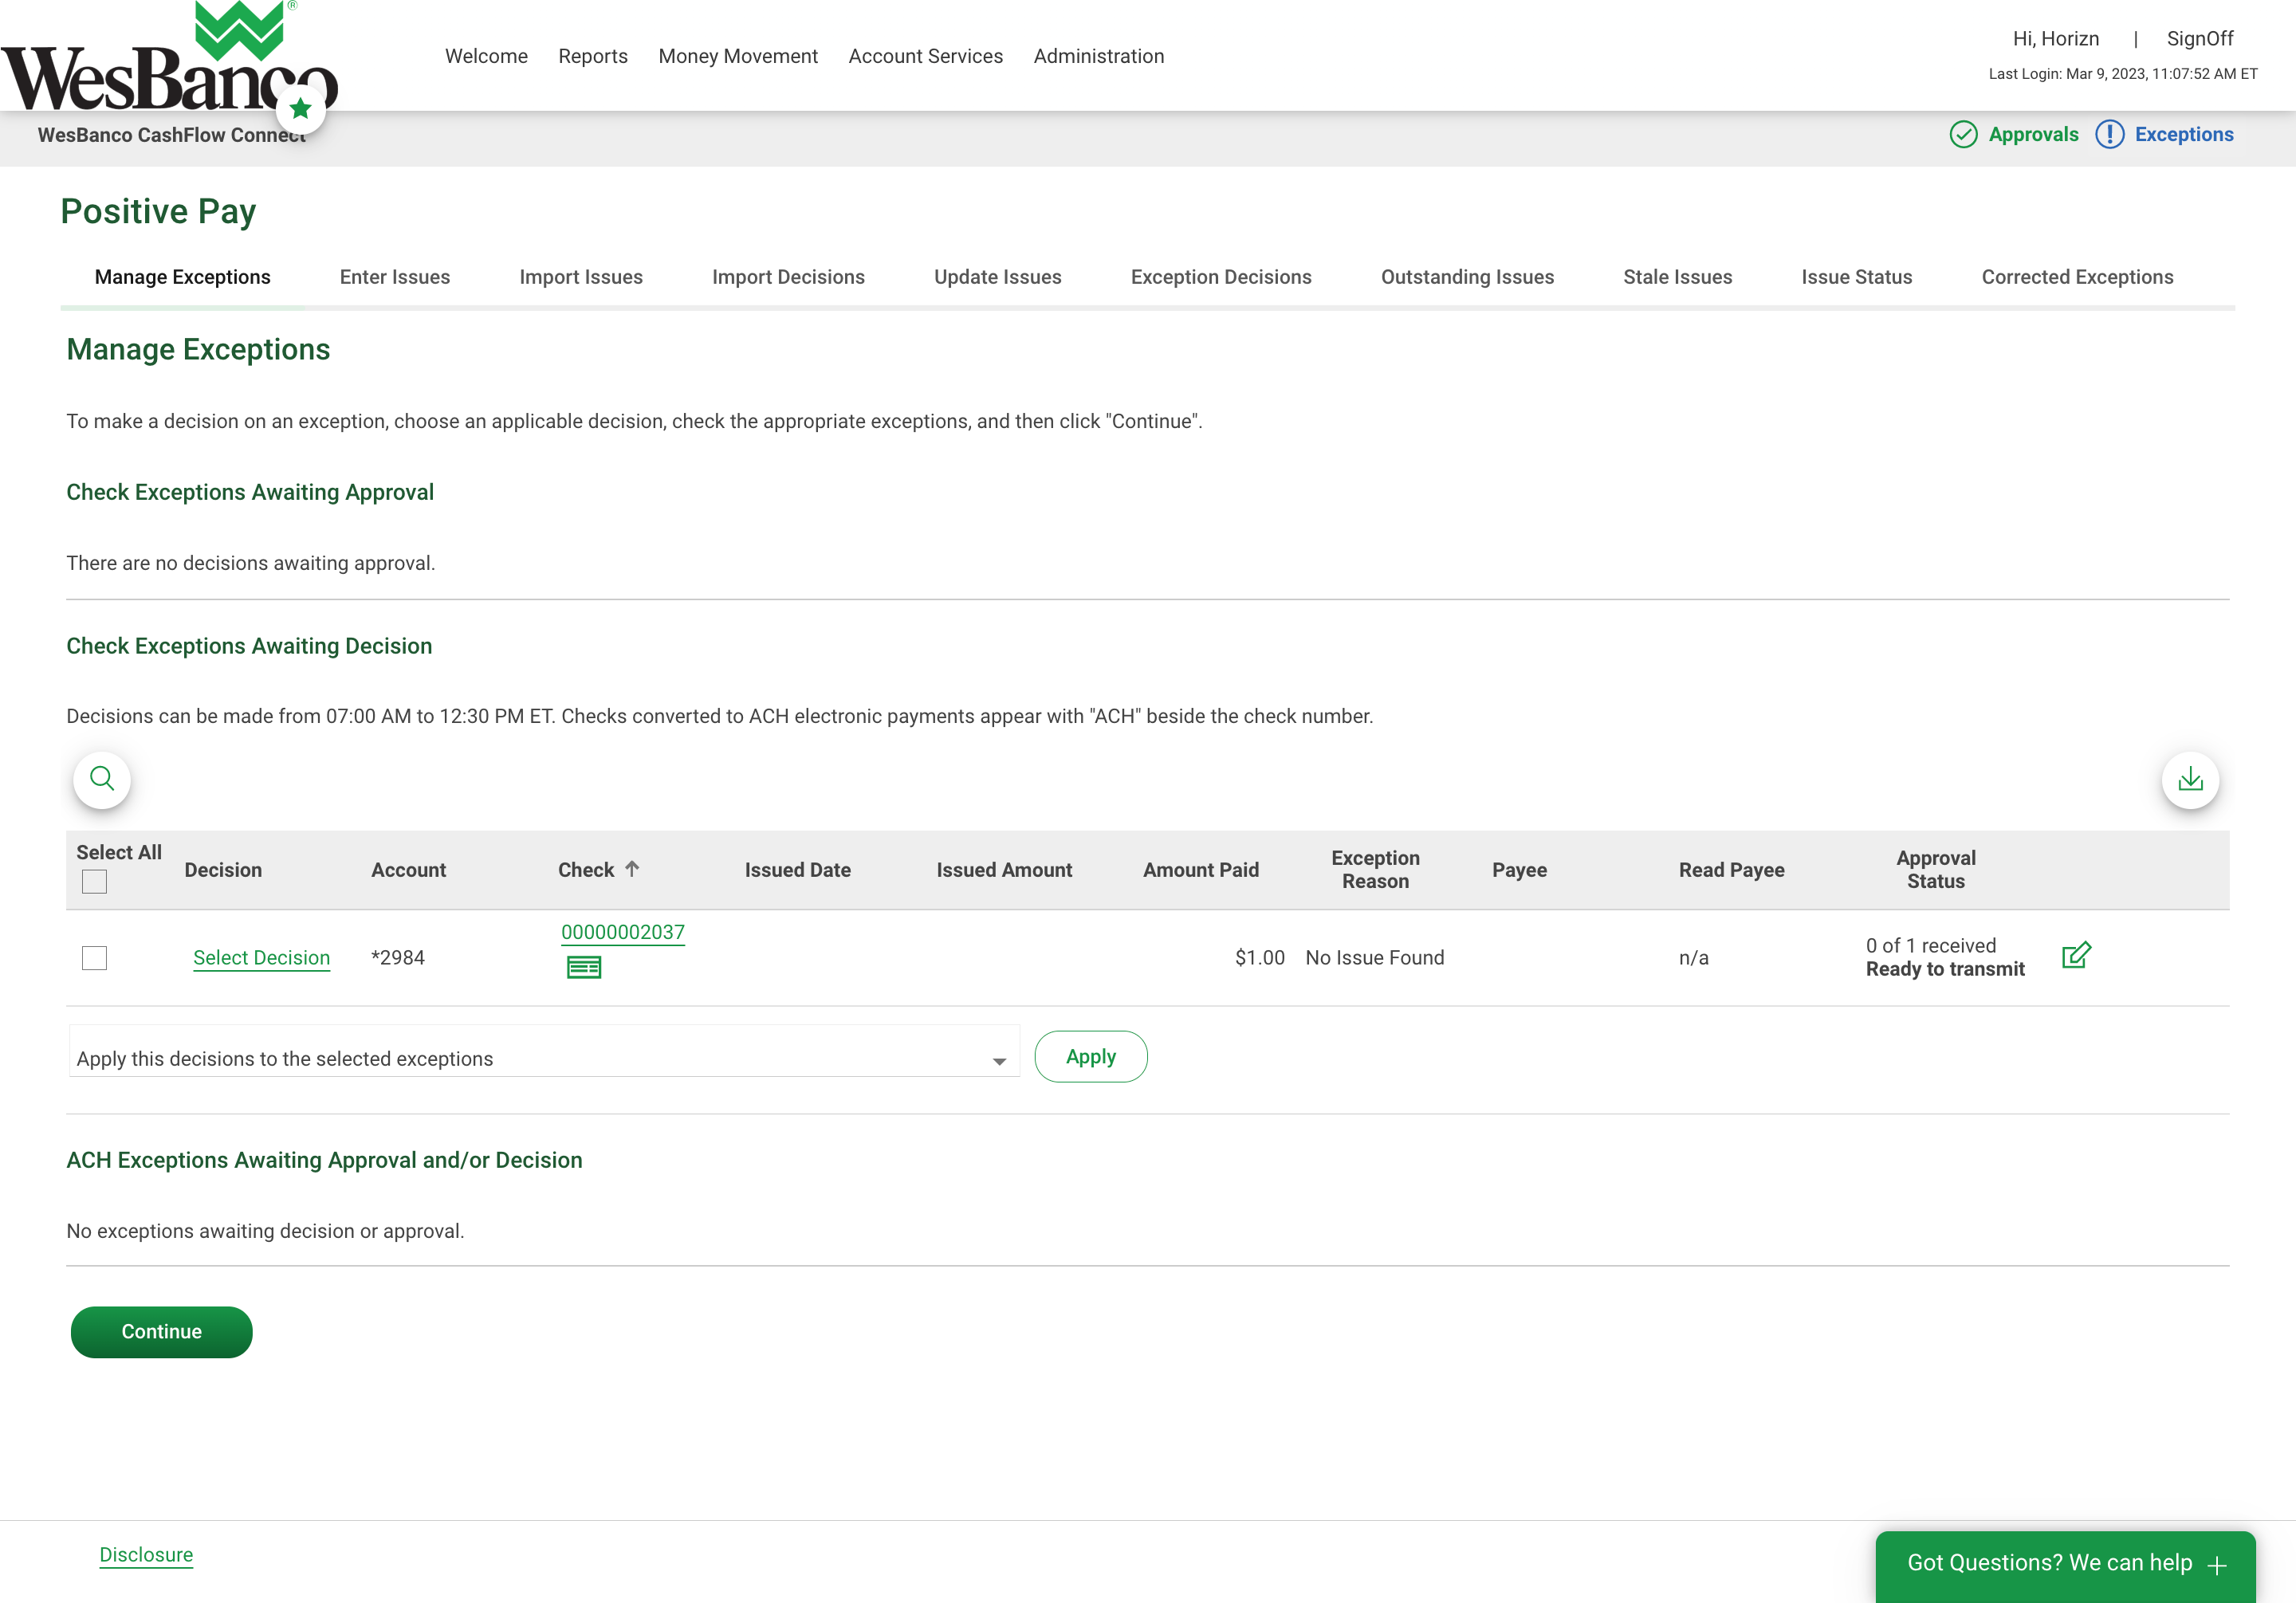
Task: Open the Disclosure link in footer
Action: point(146,1554)
